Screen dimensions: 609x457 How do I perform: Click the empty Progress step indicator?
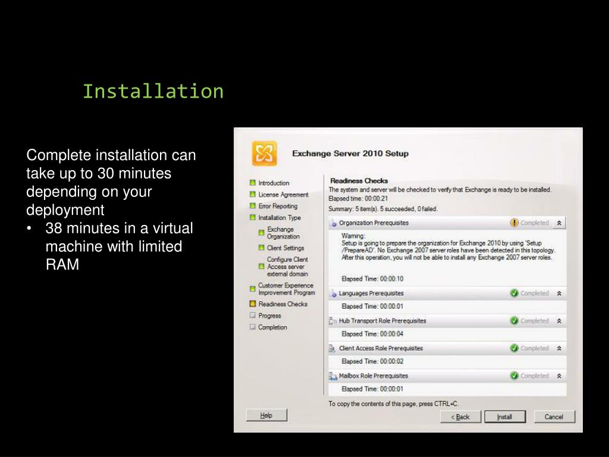[253, 315]
